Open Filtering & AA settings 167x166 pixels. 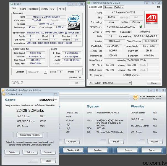pyautogui.click(x=74, y=150)
